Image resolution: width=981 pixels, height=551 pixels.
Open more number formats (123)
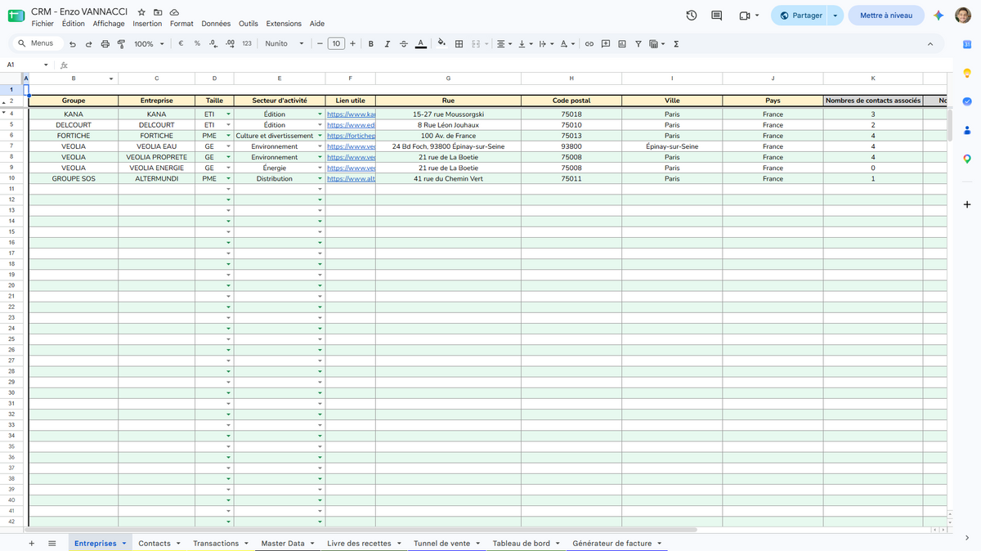tap(247, 44)
